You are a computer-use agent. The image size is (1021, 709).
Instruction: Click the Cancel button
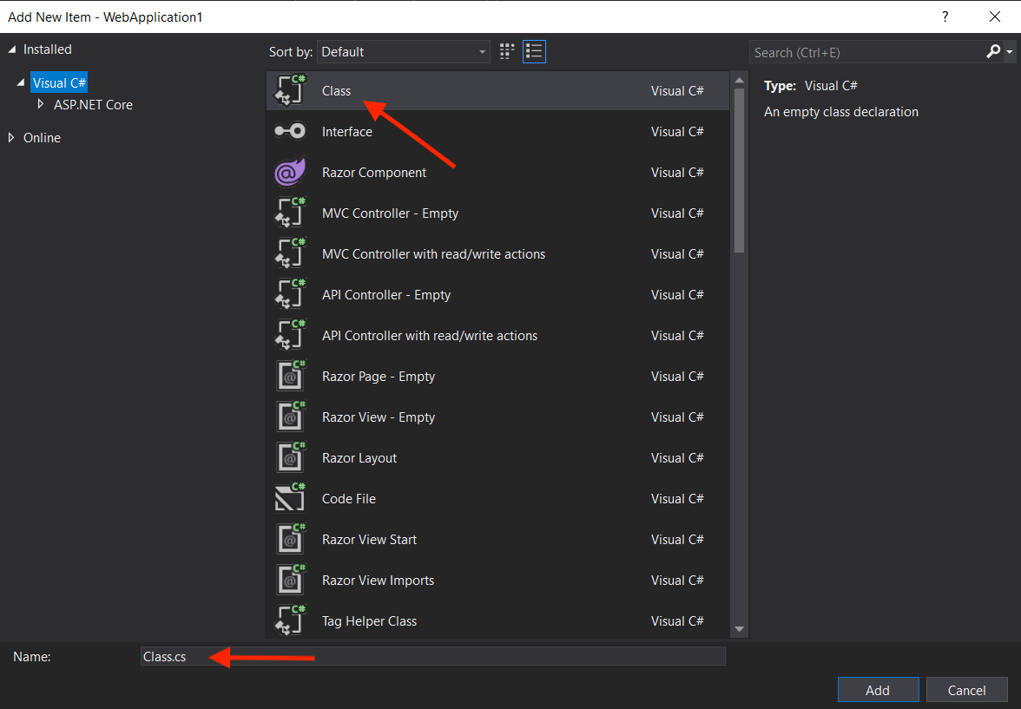tap(966, 689)
